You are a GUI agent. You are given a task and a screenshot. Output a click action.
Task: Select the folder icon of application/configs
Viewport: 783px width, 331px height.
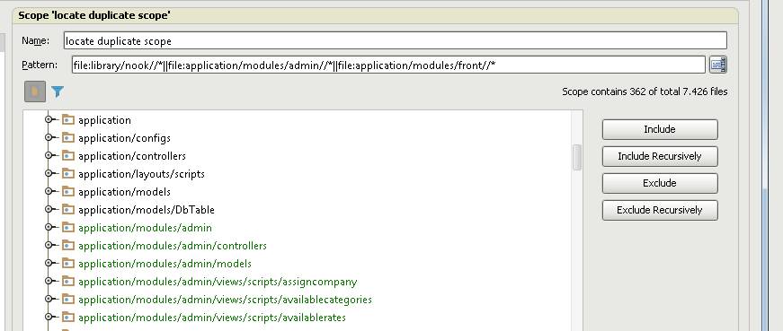point(68,137)
